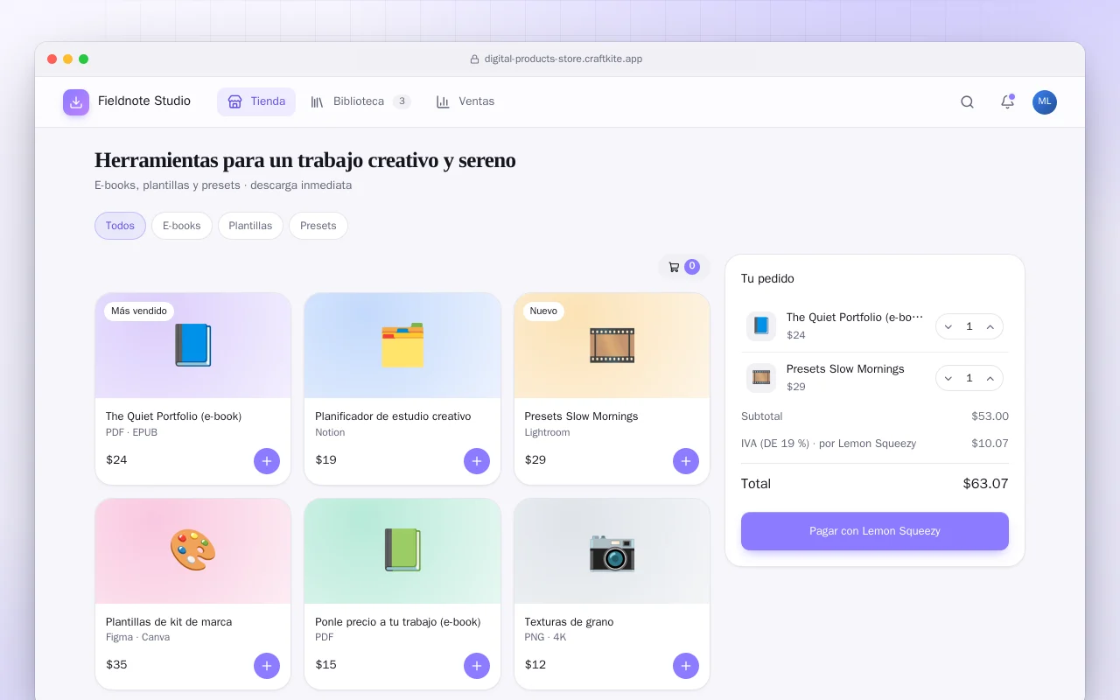Image resolution: width=1120 pixels, height=700 pixels.
Task: Add Planificador de estudio creativo to cart
Action: 477,461
